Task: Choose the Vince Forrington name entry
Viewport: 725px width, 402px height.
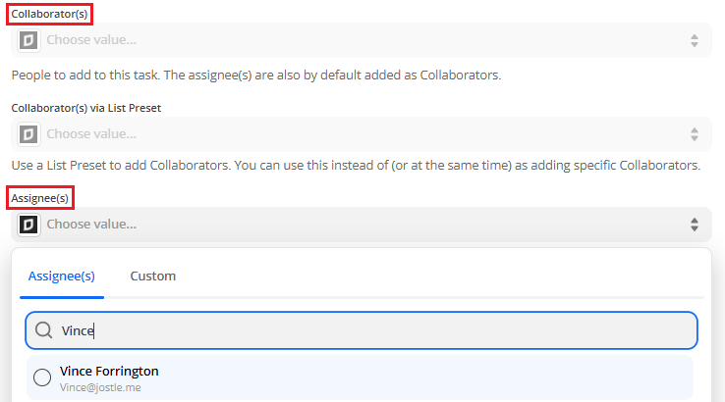Action: click(x=109, y=371)
